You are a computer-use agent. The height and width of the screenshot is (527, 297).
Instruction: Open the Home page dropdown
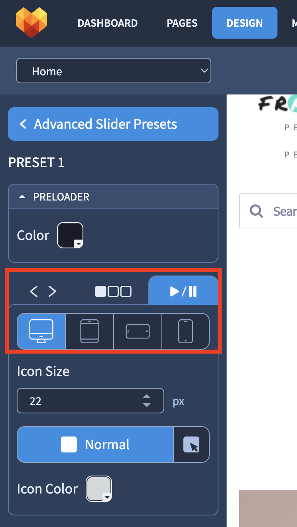[114, 71]
